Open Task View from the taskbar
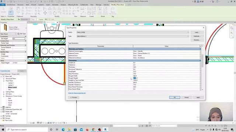This screenshot has width=236, height=132. [x=57, y=129]
